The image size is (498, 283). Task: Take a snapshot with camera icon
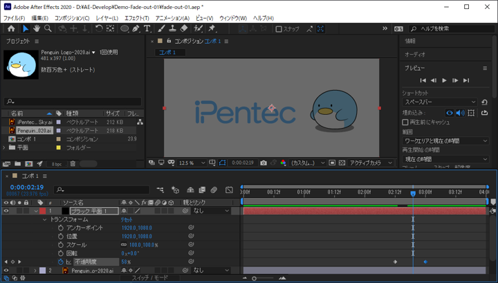(x=264, y=163)
